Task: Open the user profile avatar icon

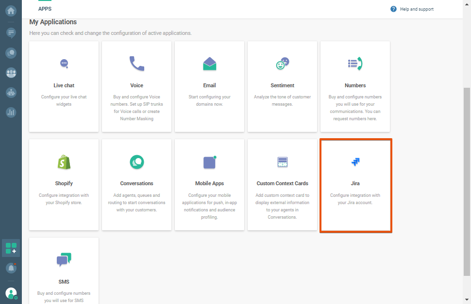Action: pyautogui.click(x=11, y=293)
